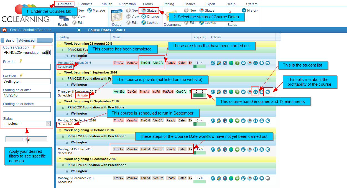Click the globe icon for 22 August course
This screenshot has height=188, width=347.
231,63
